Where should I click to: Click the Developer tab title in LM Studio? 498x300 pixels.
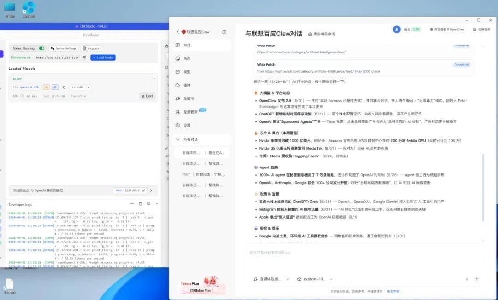click(x=91, y=35)
